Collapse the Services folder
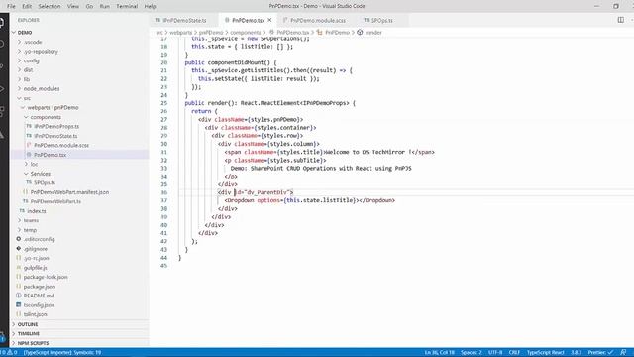The image size is (634, 357). (40, 174)
